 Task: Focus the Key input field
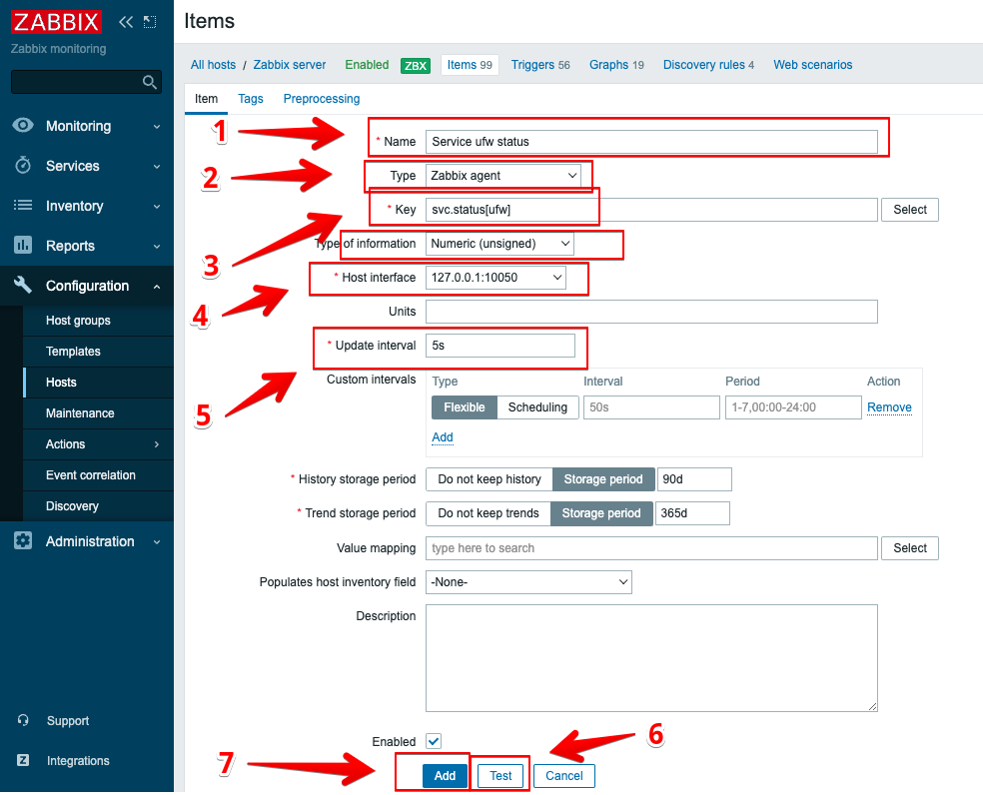(651, 210)
